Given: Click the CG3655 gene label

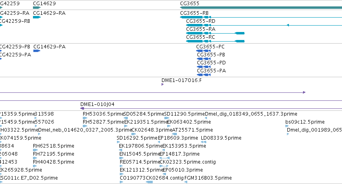Looking at the screenshot, I should (190, 4).
